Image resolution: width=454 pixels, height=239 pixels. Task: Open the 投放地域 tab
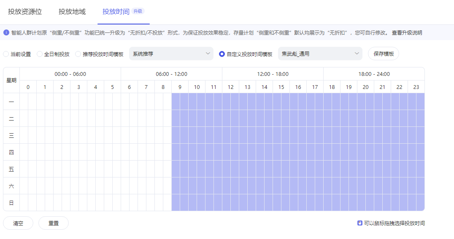(72, 12)
